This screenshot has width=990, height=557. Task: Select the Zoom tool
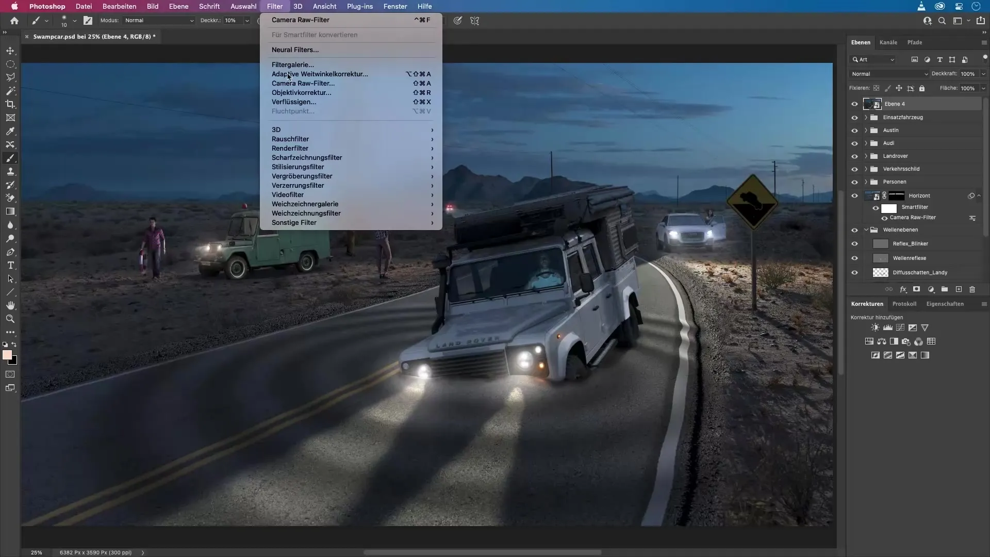pyautogui.click(x=10, y=319)
